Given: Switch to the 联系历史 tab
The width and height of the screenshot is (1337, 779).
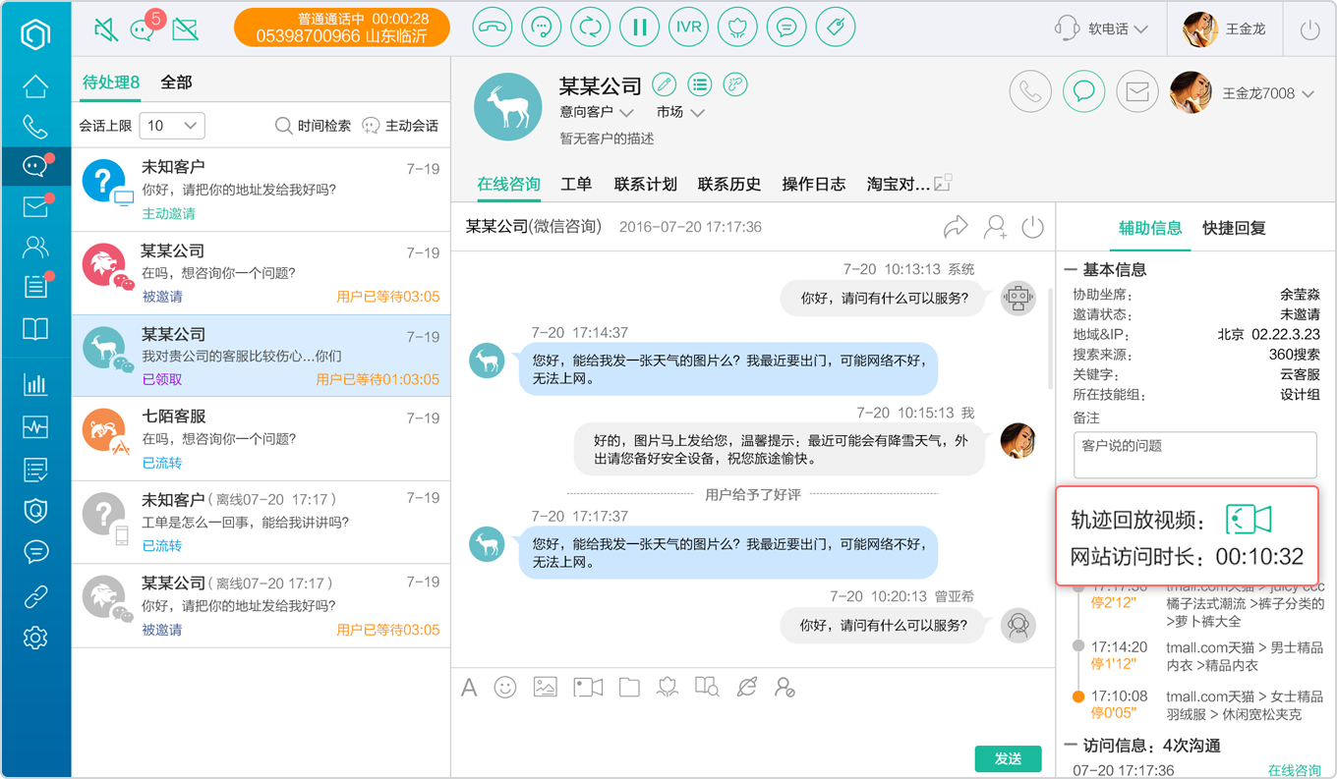Looking at the screenshot, I should [x=729, y=184].
